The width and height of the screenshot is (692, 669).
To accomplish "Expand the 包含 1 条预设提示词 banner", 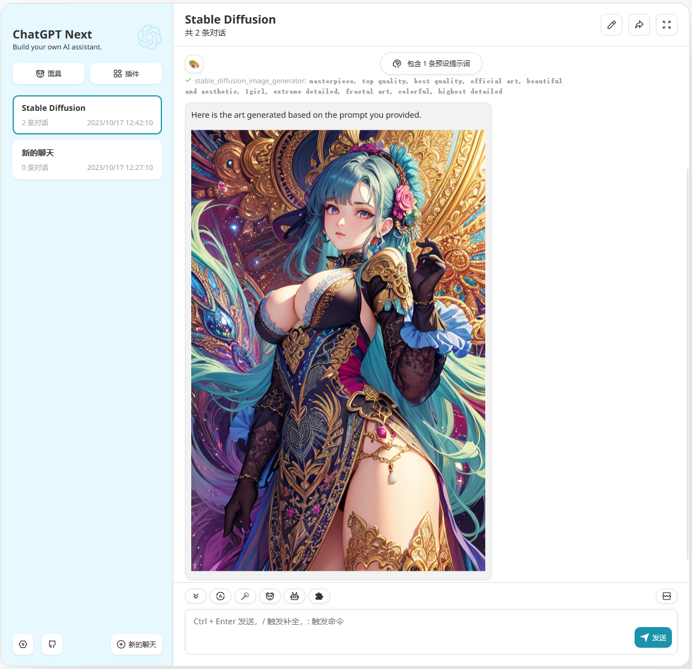I will [x=431, y=63].
